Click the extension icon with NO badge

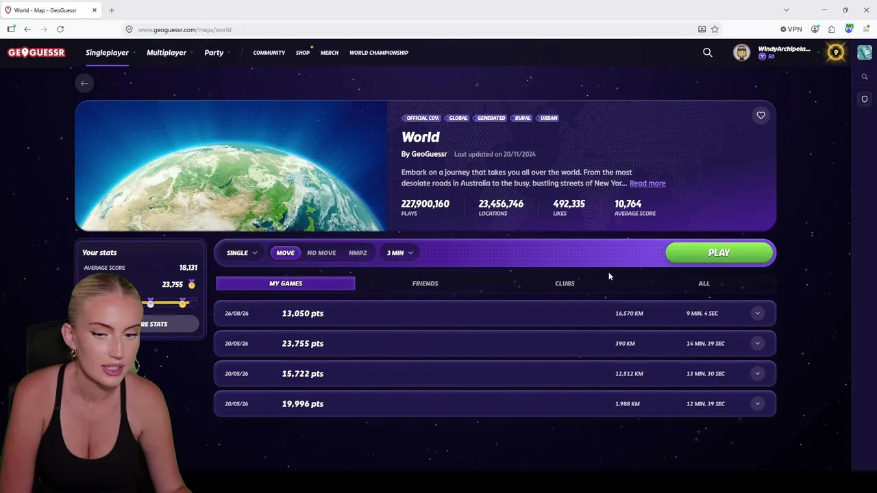(849, 29)
